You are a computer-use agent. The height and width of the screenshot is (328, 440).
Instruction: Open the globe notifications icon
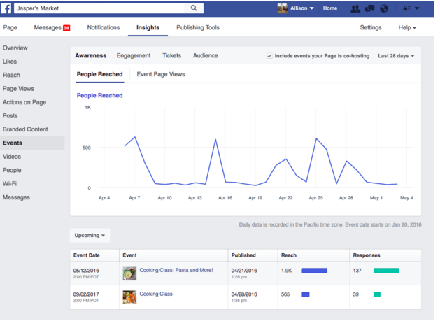[384, 8]
